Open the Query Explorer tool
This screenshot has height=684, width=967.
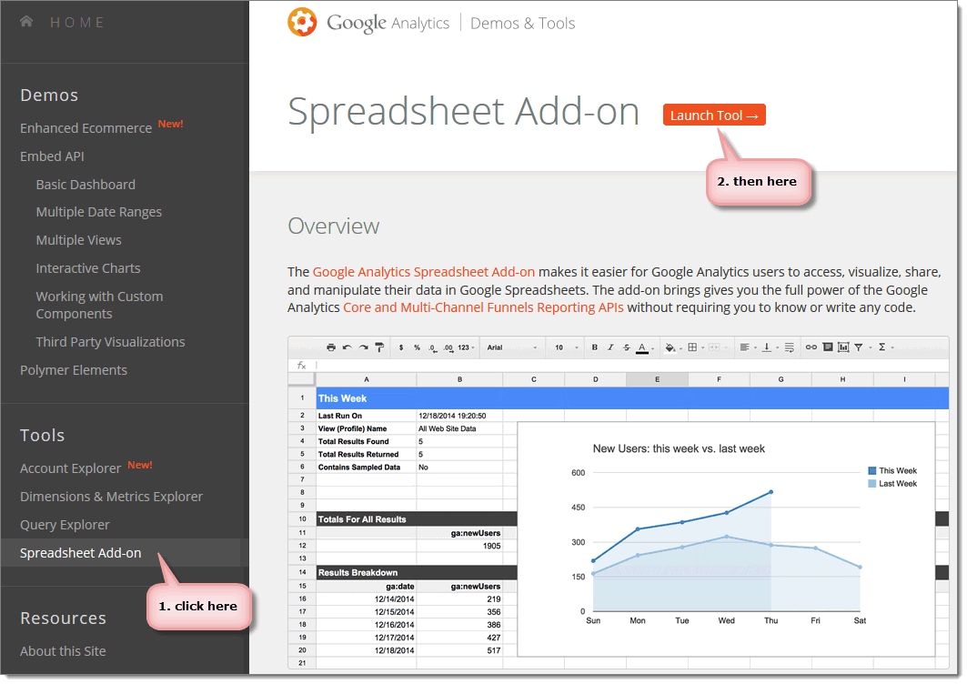click(65, 525)
